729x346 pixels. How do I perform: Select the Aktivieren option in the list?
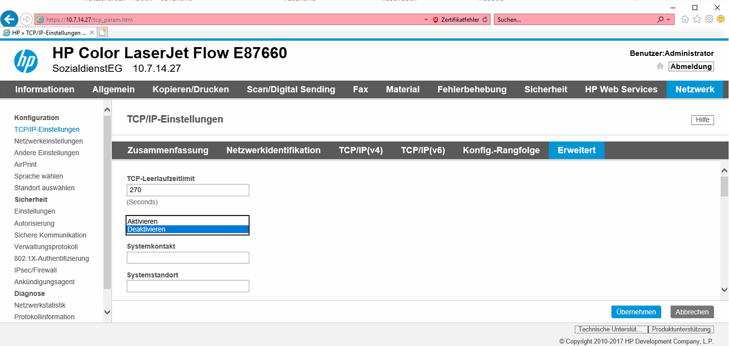(187, 222)
